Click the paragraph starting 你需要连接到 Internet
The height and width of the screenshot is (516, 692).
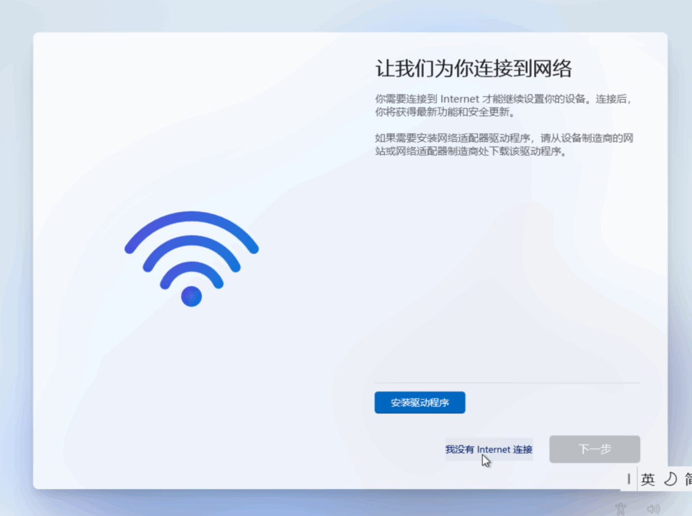tap(503, 105)
